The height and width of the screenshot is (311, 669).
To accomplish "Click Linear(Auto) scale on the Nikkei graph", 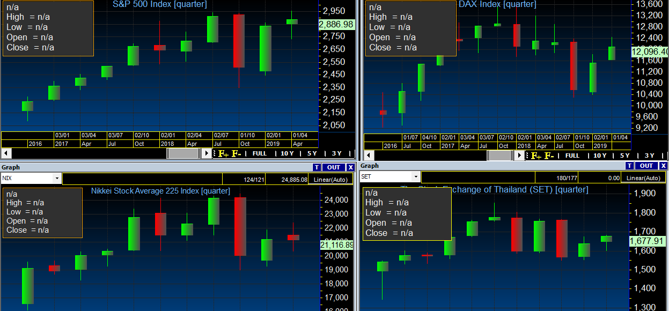I will (x=330, y=179).
